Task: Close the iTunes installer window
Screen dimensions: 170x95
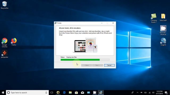Action: [x=113, y=23]
